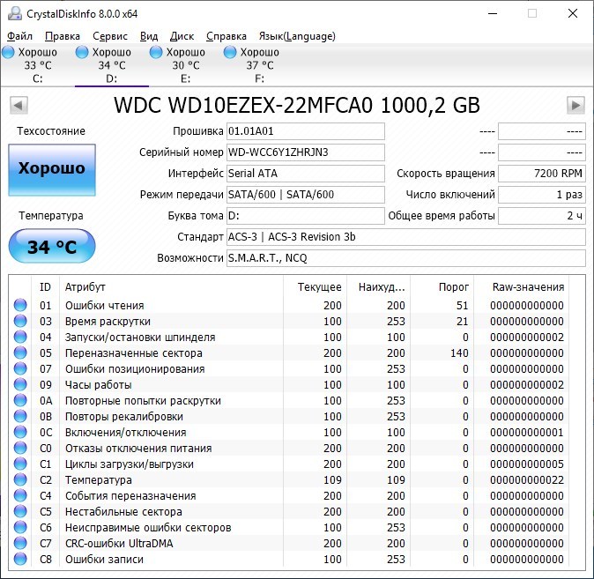Click status orb for attribute 01 Ошибки чтения
594x579 pixels.
coord(20,306)
